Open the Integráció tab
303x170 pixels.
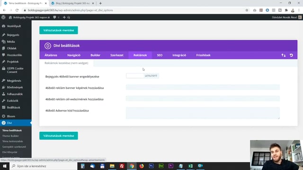coord(179,55)
